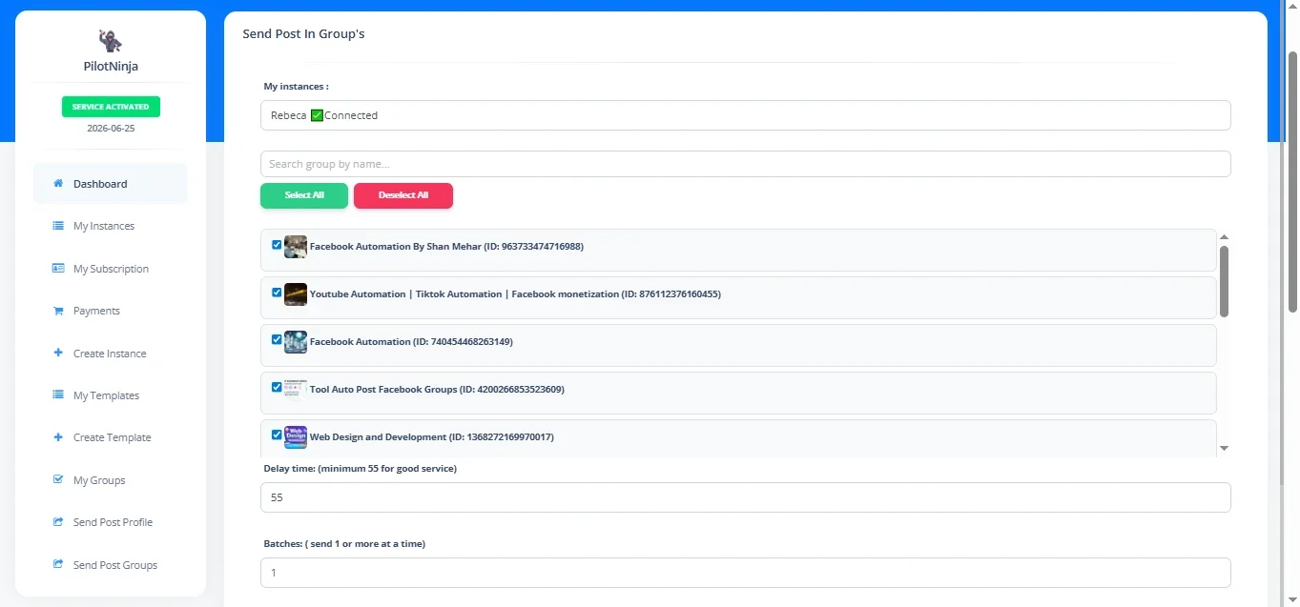Image resolution: width=1300 pixels, height=607 pixels.
Task: Click the Deselect All button
Action: (403, 195)
